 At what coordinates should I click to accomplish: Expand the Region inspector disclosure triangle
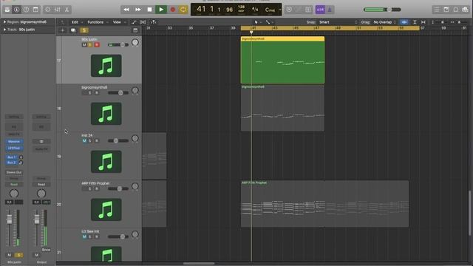point(4,22)
